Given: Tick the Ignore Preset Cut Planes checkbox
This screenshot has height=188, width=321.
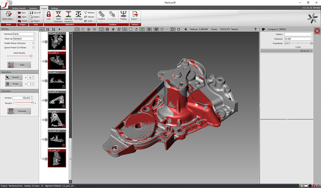Looking at the screenshot, I should [34, 47].
